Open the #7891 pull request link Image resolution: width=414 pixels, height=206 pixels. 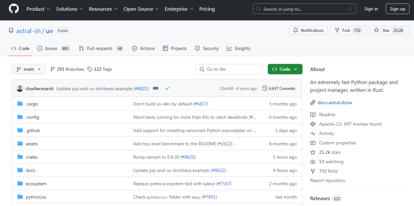[209, 197]
